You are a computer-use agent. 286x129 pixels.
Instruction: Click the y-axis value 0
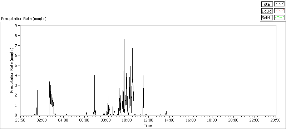point(16,115)
